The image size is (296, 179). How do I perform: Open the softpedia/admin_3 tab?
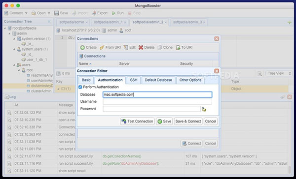[187, 22]
